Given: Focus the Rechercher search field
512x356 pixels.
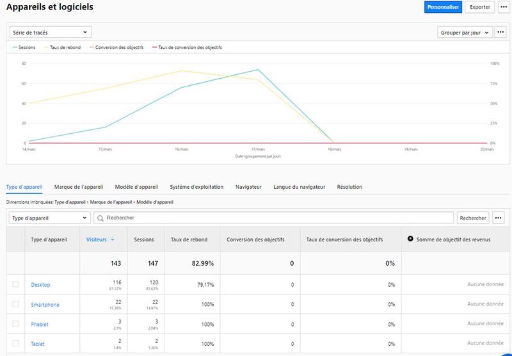Looking at the screenshot, I should click(275, 218).
